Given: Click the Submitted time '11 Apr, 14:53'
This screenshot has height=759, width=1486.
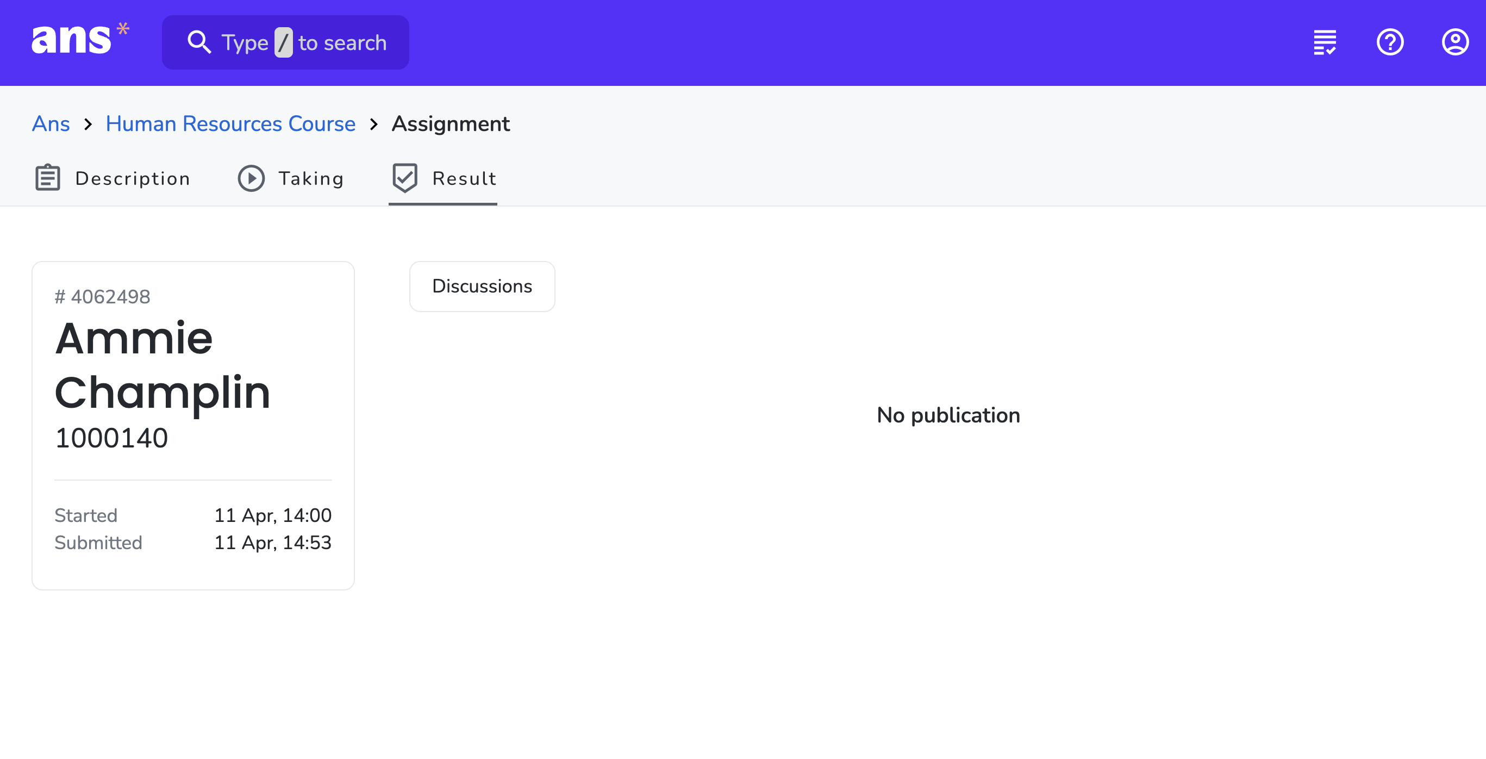Looking at the screenshot, I should [273, 543].
